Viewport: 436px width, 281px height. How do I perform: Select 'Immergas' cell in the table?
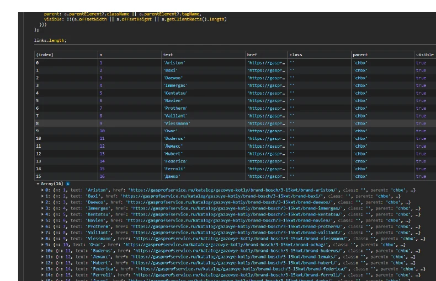pyautogui.click(x=203, y=85)
